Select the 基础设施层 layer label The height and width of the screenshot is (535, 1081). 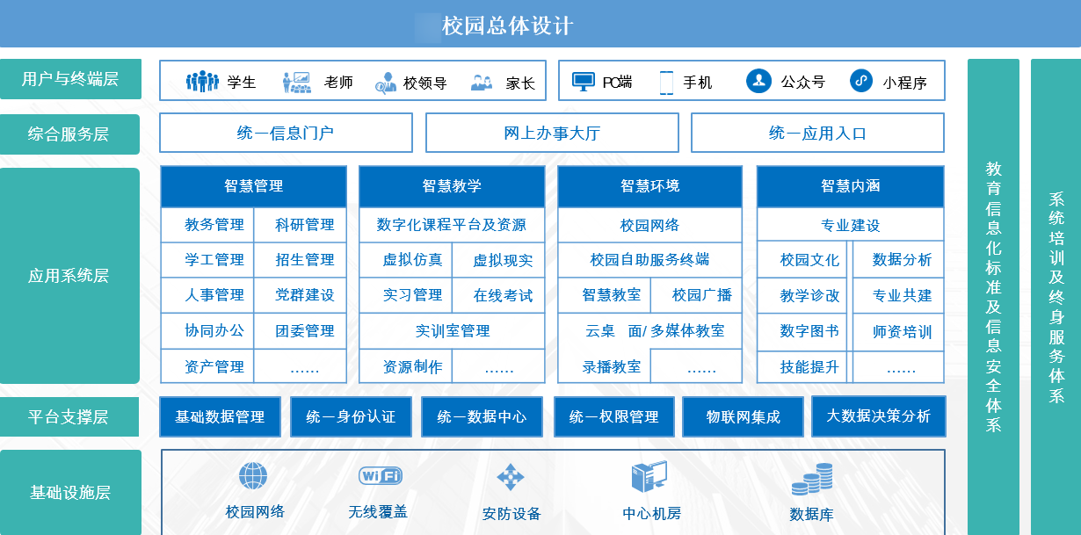pos(70,492)
